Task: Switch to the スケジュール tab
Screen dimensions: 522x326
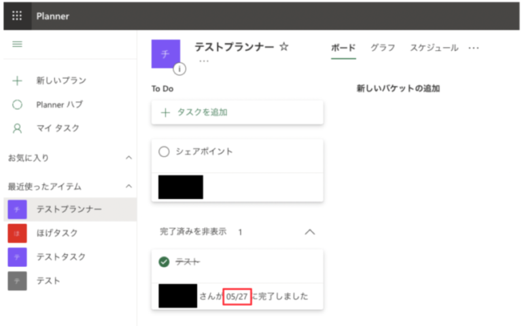Action: (434, 48)
